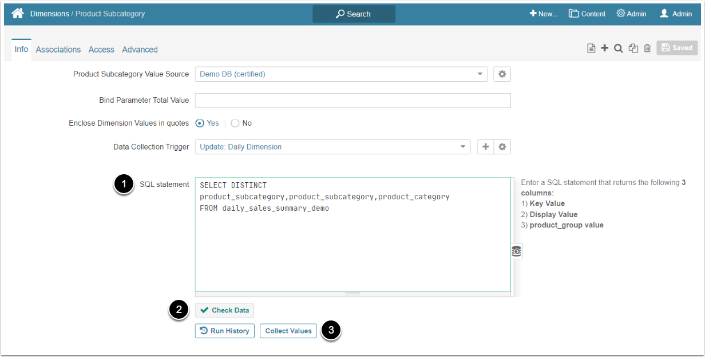The width and height of the screenshot is (705, 357).
Task: Add new item with toolbar plus icon
Action: (x=604, y=49)
